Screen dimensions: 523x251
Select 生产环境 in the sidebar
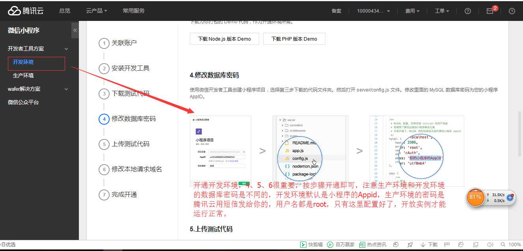click(23, 75)
